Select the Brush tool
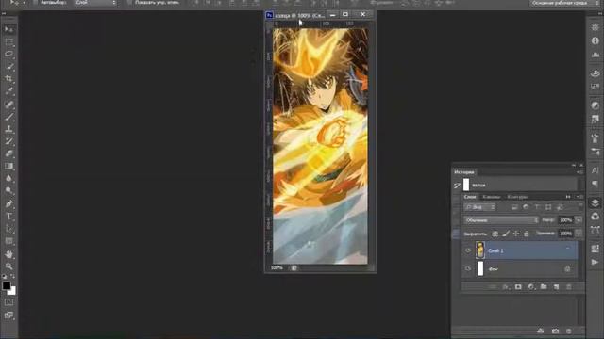Screen dimensions: 604x339 (8, 116)
